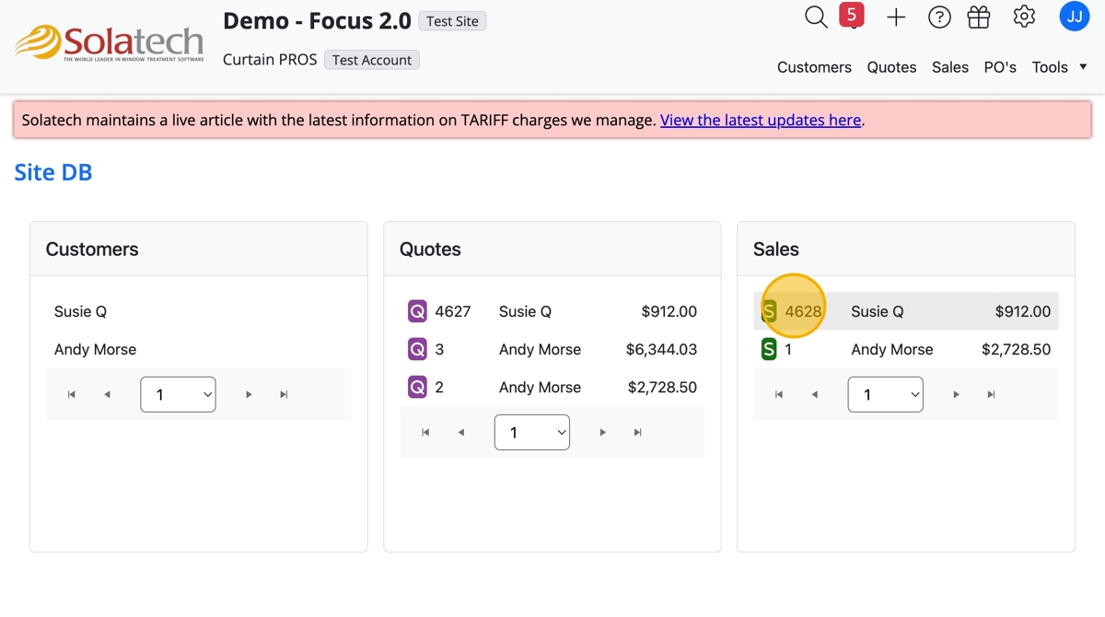The width and height of the screenshot is (1105, 617).
Task: Click the purple Q icon for quote 3
Action: (417, 349)
